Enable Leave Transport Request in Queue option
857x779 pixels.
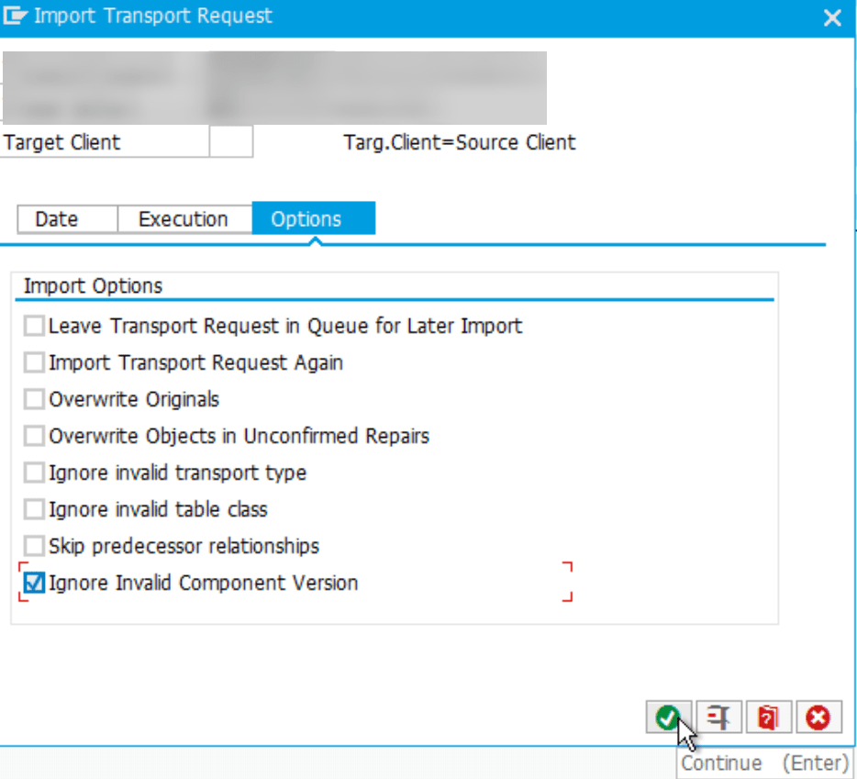pos(33,326)
